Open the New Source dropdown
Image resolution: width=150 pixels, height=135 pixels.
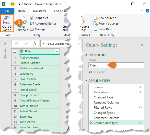coord(105,18)
